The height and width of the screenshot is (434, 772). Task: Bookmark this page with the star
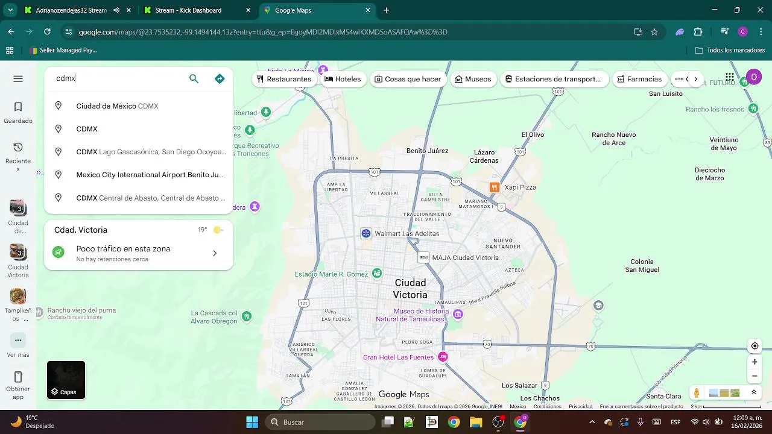(x=654, y=32)
